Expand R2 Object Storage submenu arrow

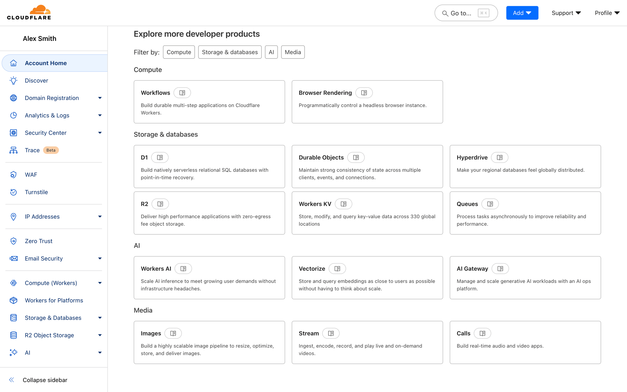point(100,335)
